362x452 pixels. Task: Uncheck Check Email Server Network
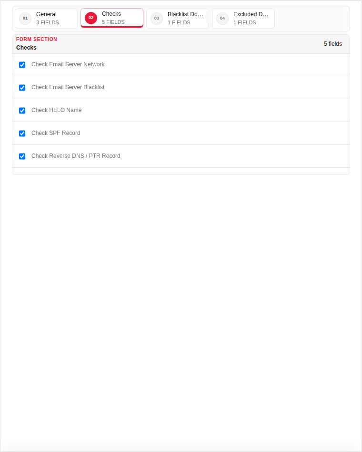point(22,65)
